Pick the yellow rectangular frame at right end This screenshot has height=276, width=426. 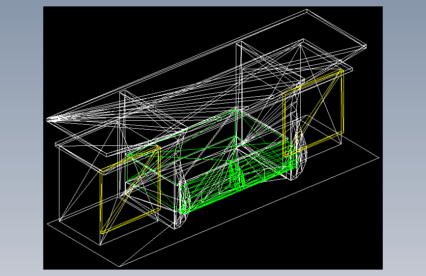313,113
